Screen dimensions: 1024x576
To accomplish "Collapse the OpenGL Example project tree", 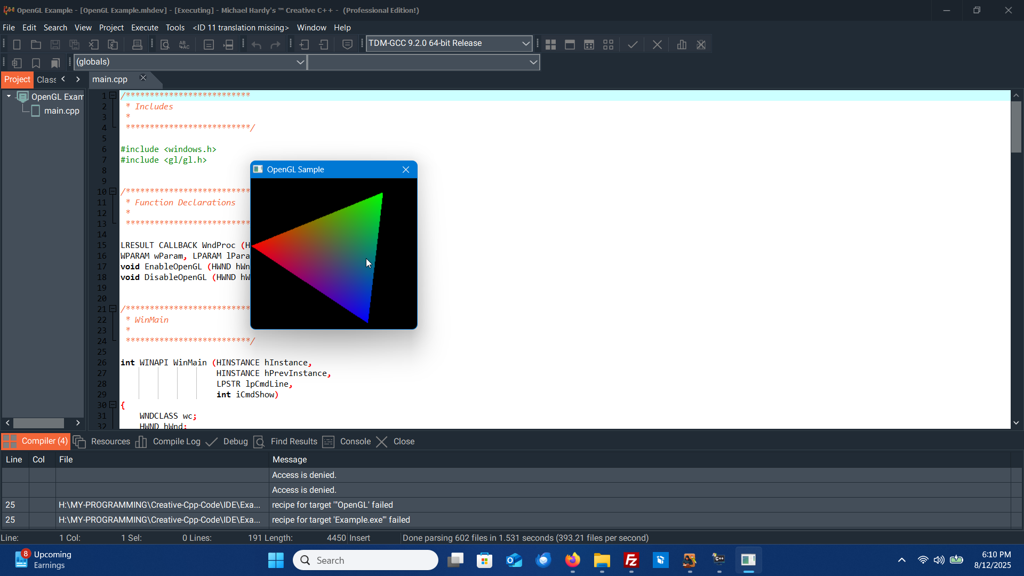I will click(9, 97).
